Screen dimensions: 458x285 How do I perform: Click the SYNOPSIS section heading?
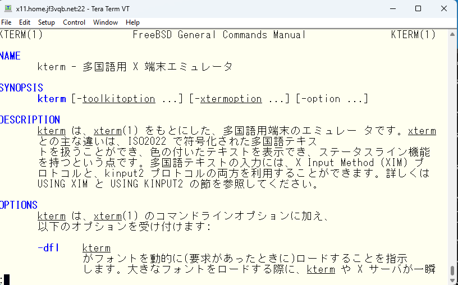pos(21,88)
